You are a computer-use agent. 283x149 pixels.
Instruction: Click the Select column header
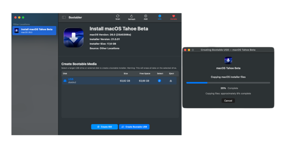click(160, 74)
